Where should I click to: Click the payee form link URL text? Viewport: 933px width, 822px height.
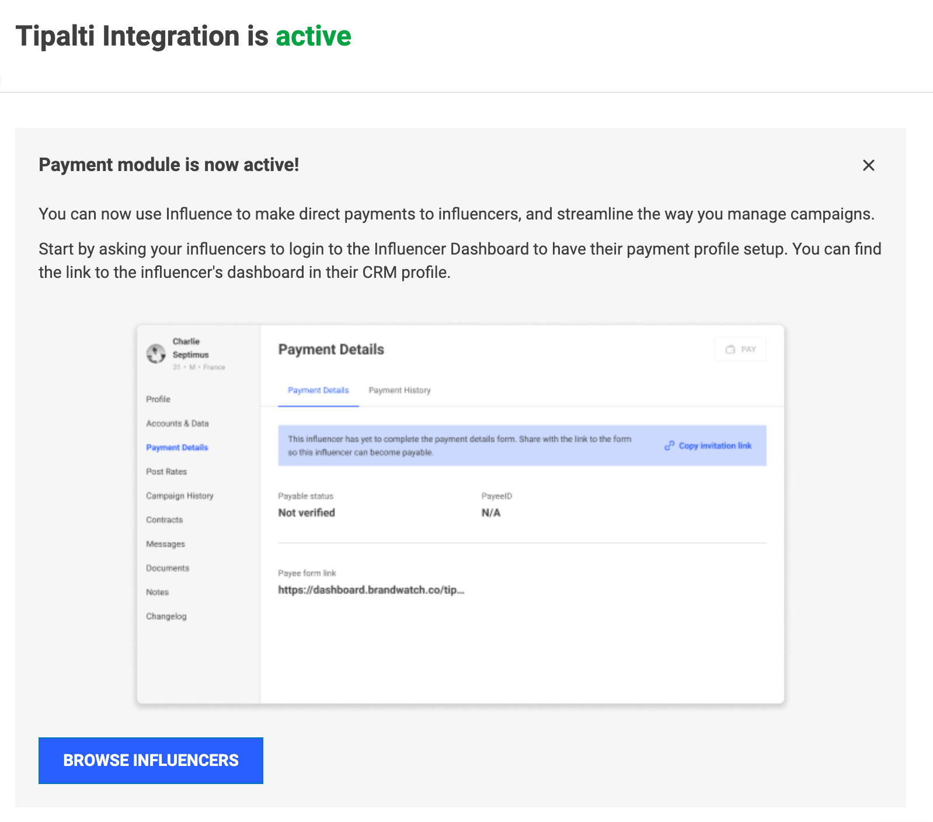371,590
